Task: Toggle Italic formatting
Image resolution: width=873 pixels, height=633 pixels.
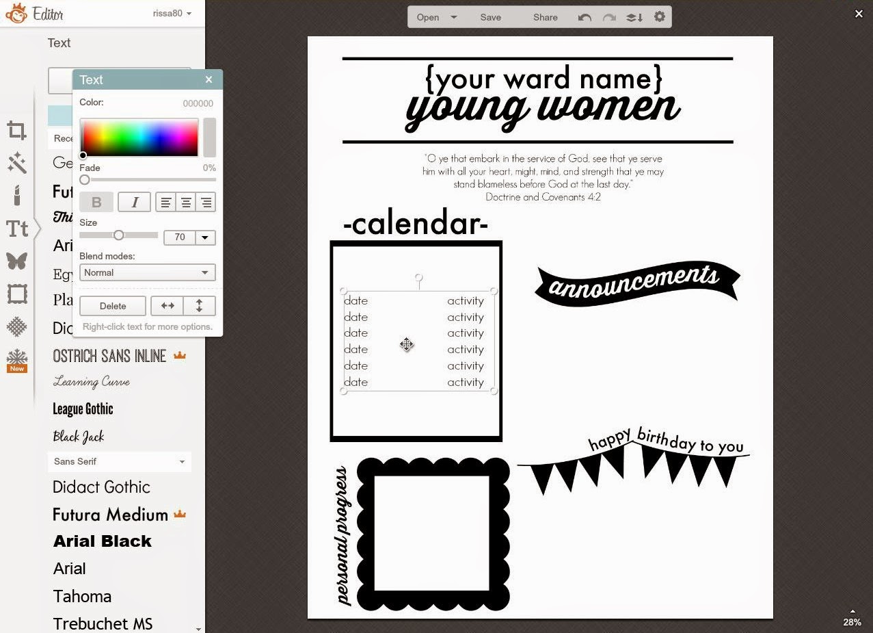Action: [x=135, y=202]
